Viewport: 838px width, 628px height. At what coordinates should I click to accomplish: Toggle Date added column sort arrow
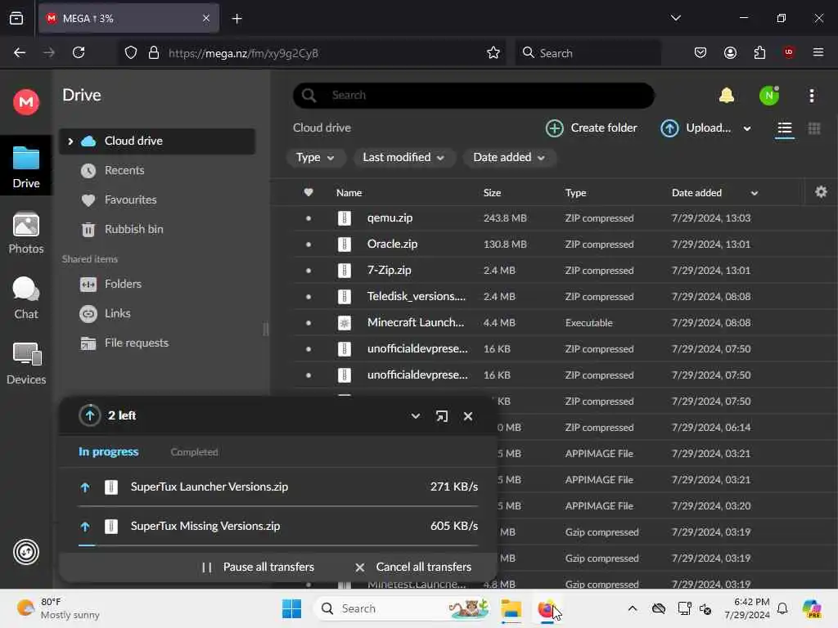[x=754, y=193]
